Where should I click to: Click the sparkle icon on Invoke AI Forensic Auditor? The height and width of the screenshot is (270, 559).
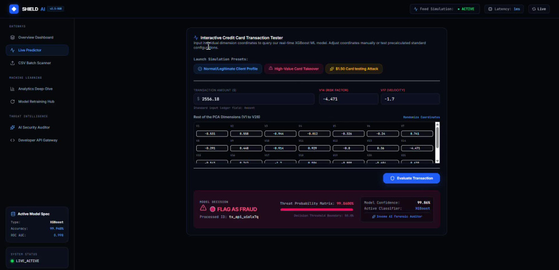click(x=373, y=216)
